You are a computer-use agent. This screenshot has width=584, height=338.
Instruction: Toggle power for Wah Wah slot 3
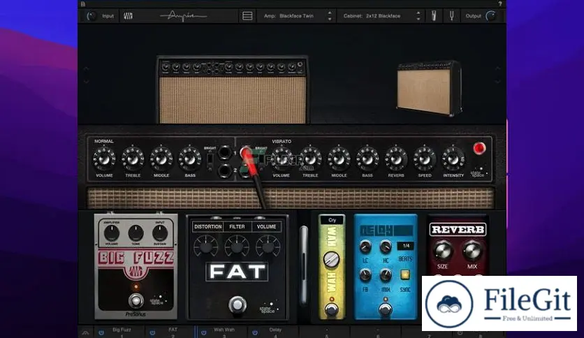click(204, 332)
